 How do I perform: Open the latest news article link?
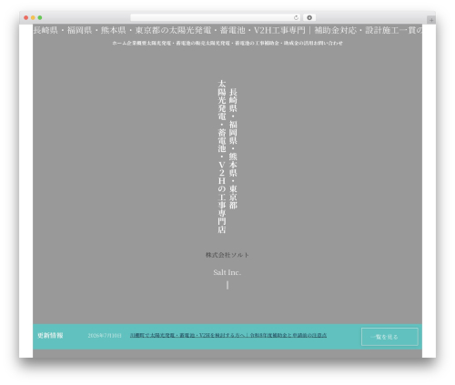[228, 335]
